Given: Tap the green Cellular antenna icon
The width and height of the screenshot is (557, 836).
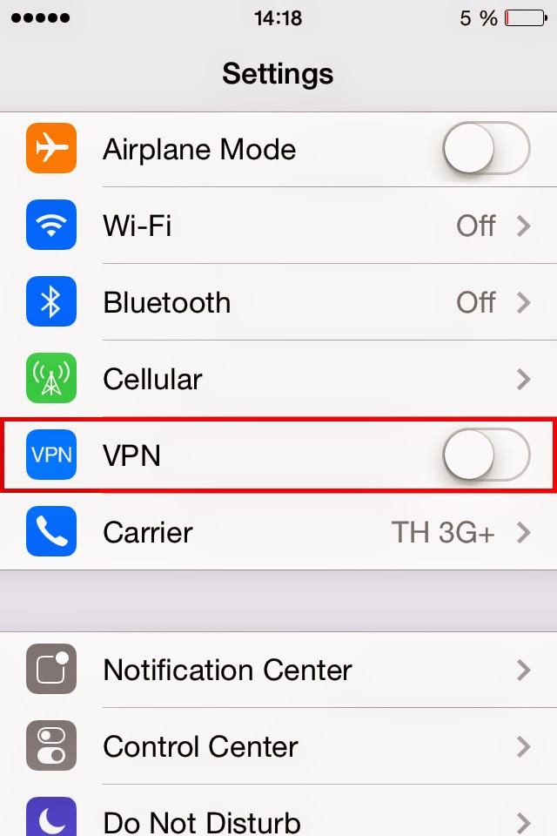Looking at the screenshot, I should pos(51,378).
